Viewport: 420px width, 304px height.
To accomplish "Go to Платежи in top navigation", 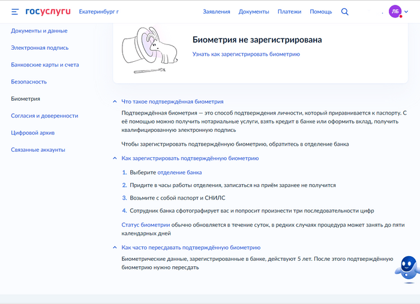I will 289,12.
